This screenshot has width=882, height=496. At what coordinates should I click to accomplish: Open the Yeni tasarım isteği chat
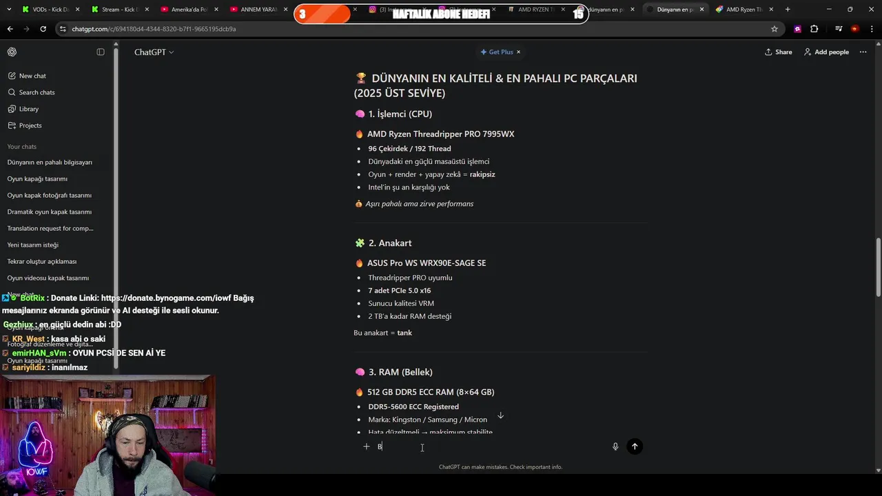(x=32, y=245)
